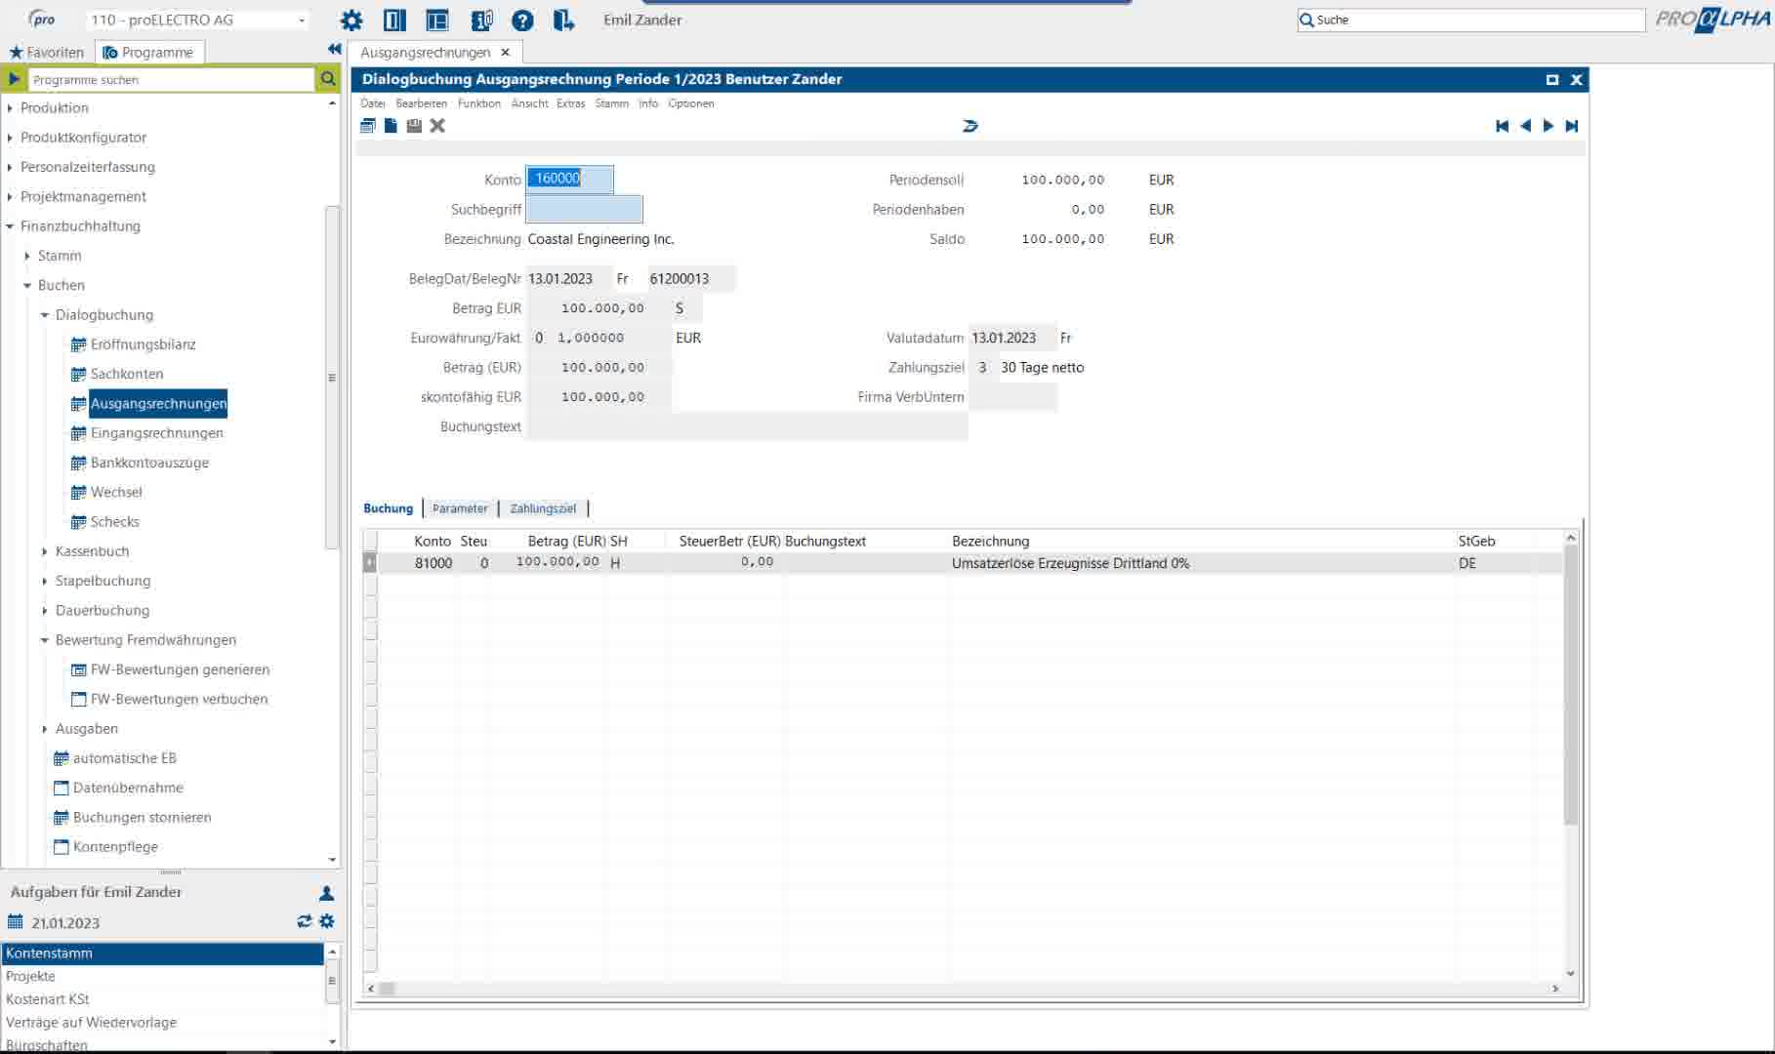Jump to the first record
The width and height of the screenshot is (1775, 1054).
[1502, 126]
